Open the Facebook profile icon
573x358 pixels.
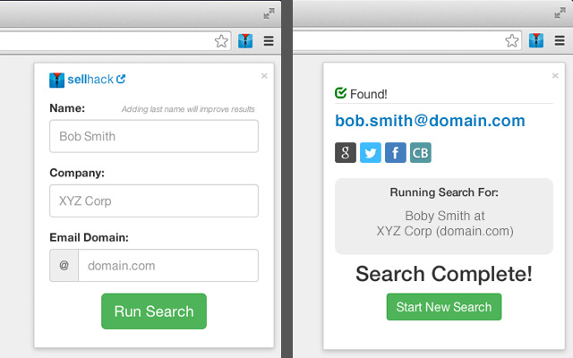(x=395, y=153)
